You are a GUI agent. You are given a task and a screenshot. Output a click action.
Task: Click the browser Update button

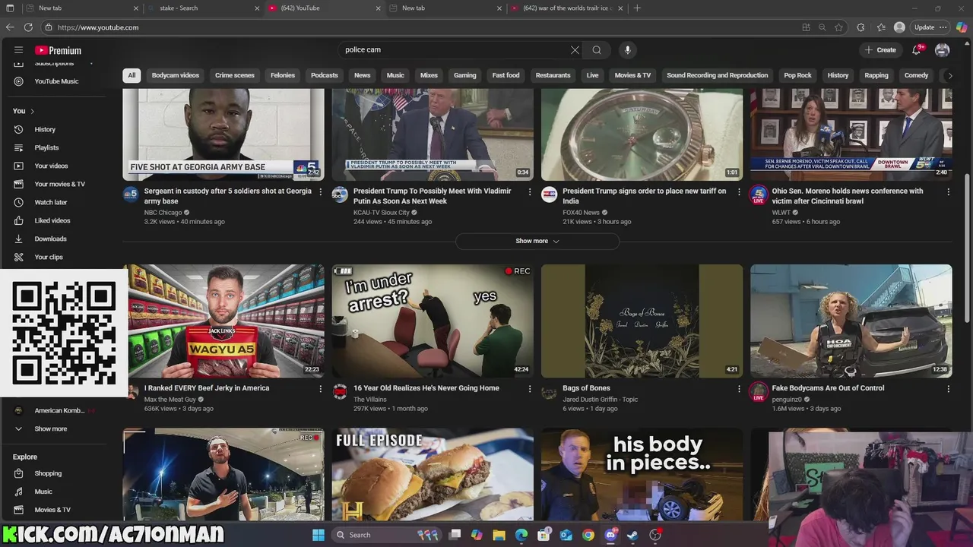pyautogui.click(x=930, y=27)
